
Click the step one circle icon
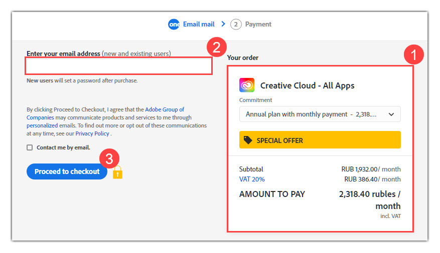pos(174,24)
